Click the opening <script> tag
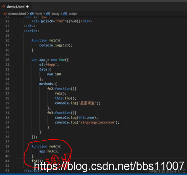The width and height of the screenshot is (187, 175). tap(32, 31)
